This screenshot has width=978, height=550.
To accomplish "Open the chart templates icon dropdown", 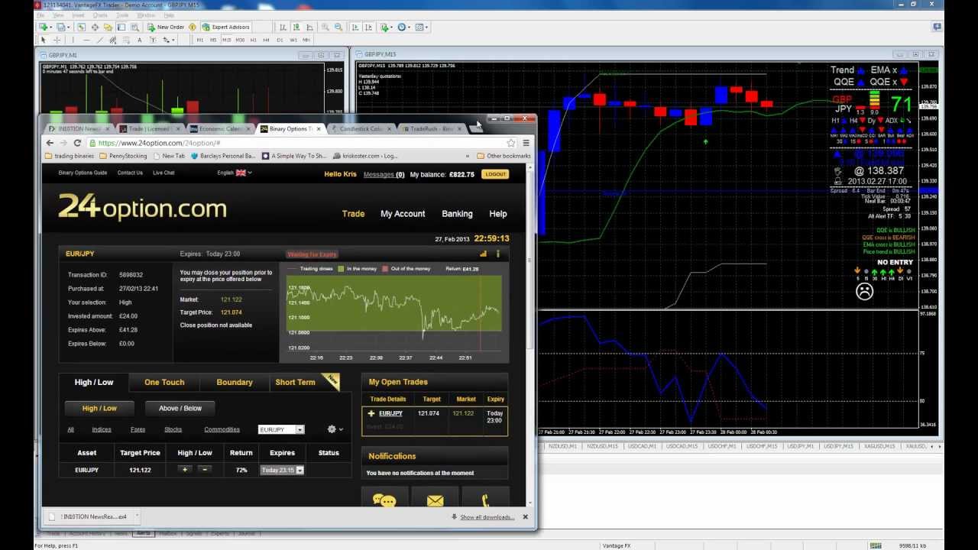I will 421,27.
